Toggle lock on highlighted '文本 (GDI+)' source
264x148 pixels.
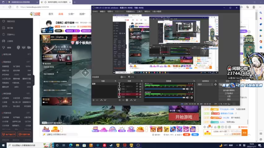tap(140, 94)
